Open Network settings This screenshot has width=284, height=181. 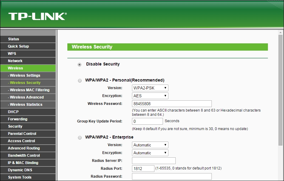[15, 61]
